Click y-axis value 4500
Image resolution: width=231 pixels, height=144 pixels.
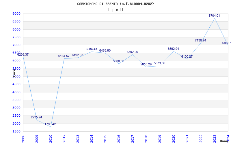pos(16,84)
